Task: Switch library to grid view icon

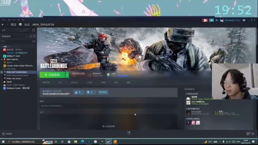Action: [34, 30]
